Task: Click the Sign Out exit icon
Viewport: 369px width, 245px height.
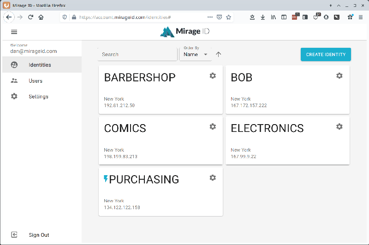Action: click(14, 235)
